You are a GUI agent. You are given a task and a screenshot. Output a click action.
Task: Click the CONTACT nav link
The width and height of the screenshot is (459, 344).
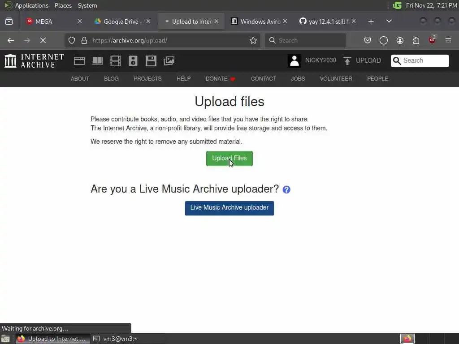pos(263,79)
